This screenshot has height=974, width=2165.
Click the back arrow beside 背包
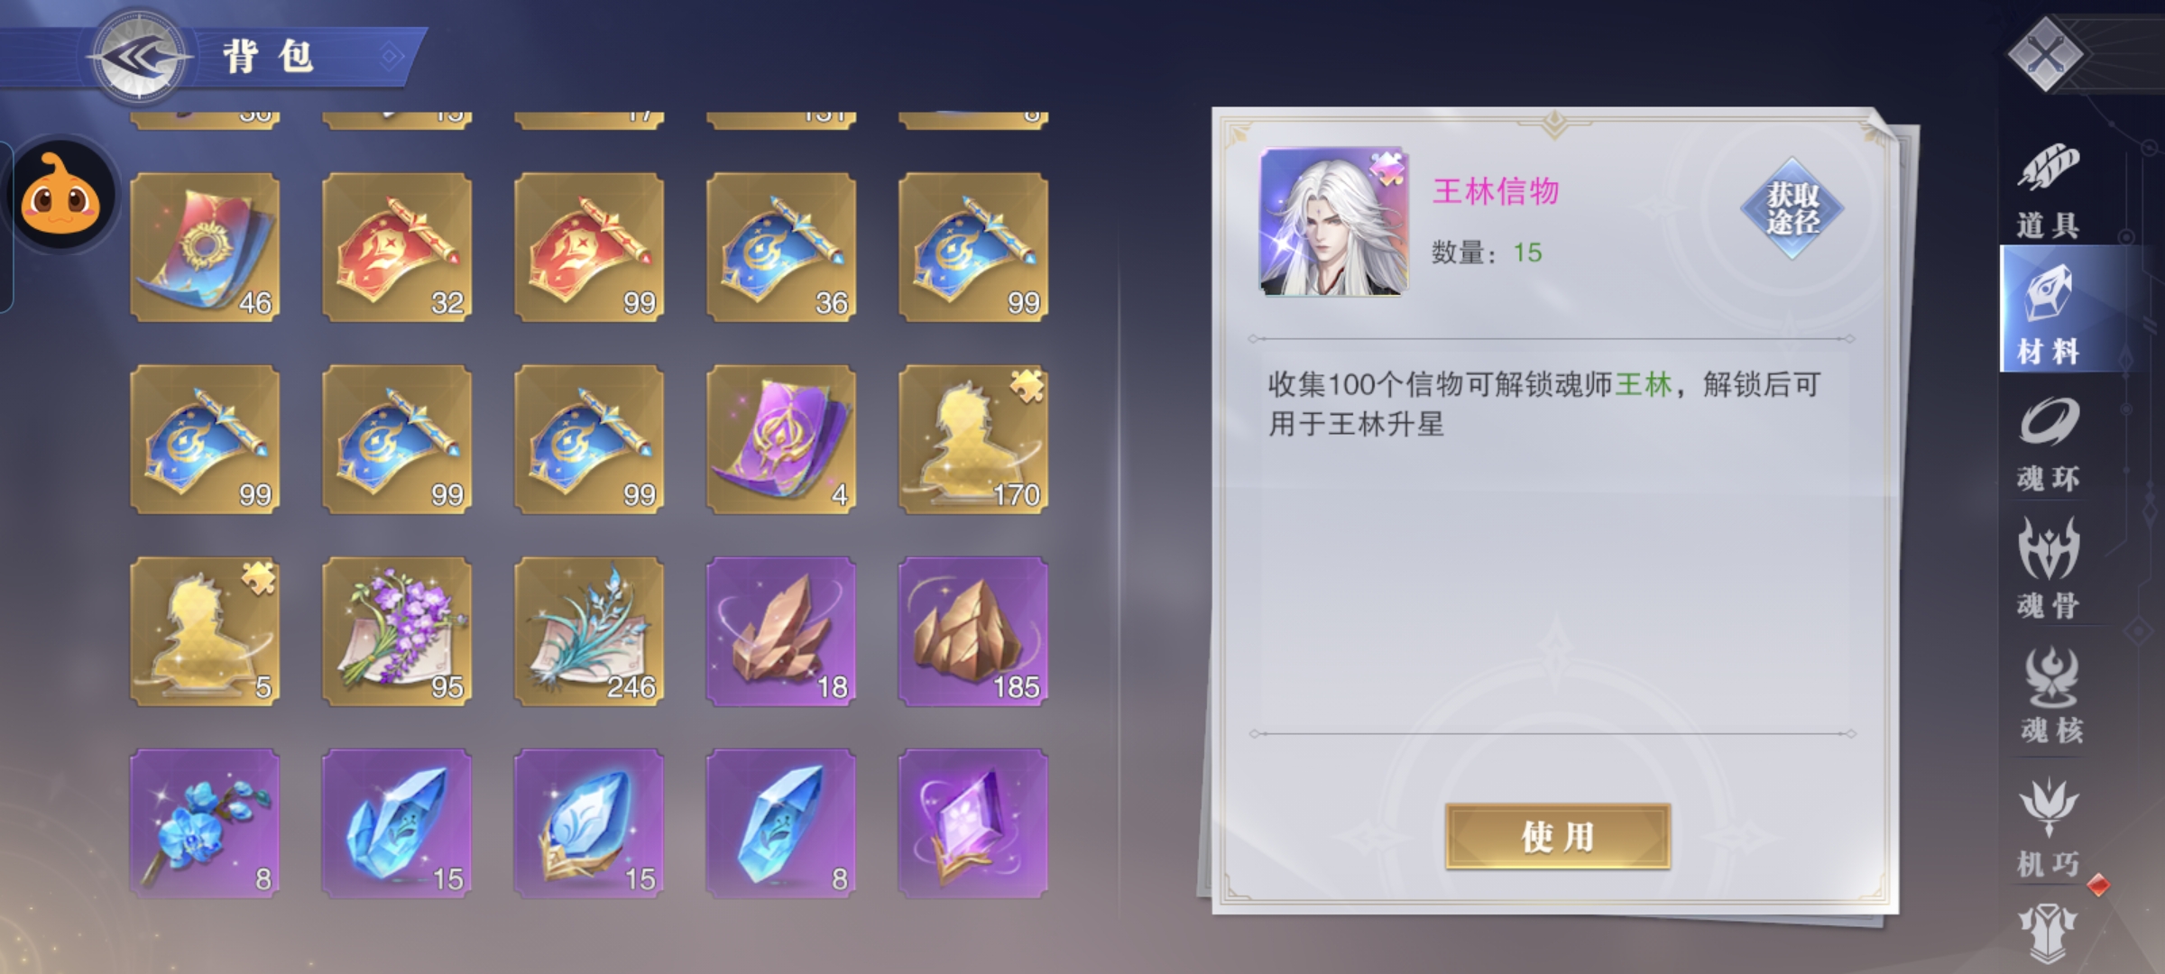point(139,58)
